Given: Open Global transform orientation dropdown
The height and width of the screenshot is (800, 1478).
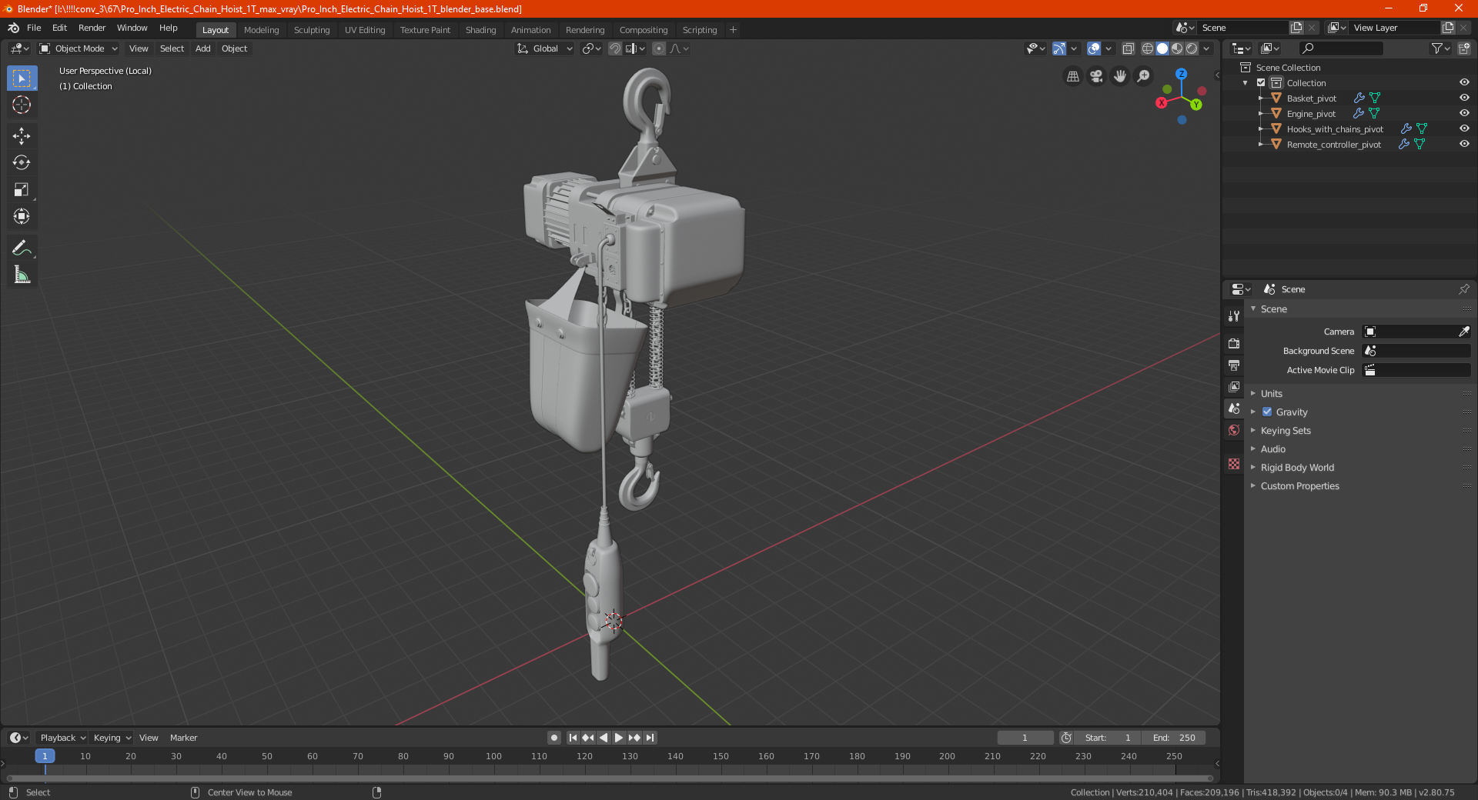Looking at the screenshot, I should (545, 48).
